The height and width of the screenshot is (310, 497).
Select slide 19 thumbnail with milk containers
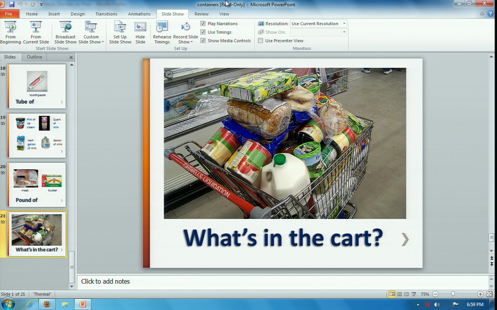[37, 135]
